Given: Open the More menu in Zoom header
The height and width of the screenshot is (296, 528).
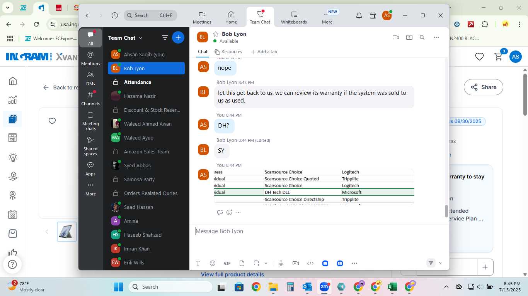Looking at the screenshot, I should click(x=327, y=18).
